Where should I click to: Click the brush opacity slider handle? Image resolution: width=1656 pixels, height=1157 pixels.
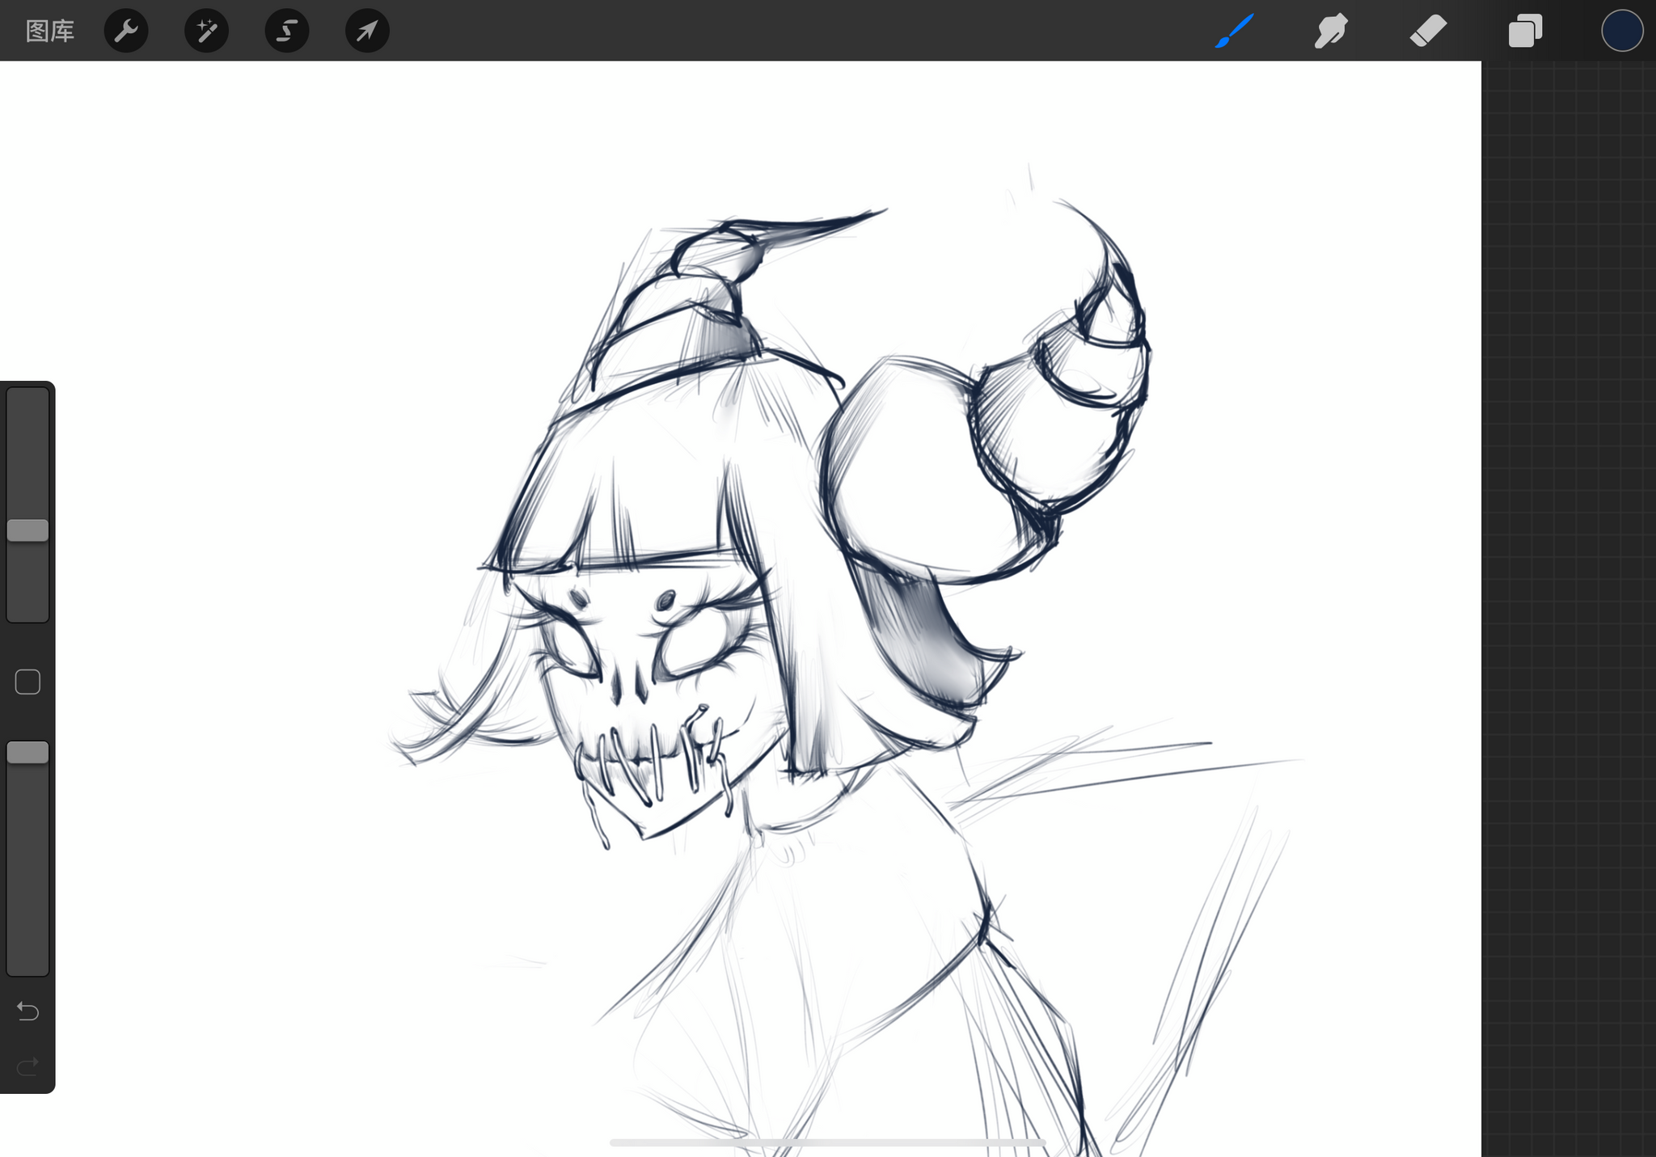[27, 753]
